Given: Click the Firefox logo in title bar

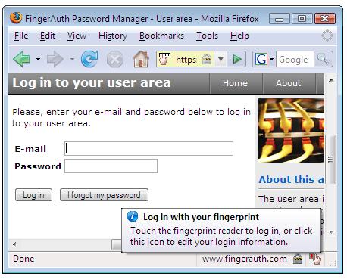Looking at the screenshot, I should [x=16, y=18].
